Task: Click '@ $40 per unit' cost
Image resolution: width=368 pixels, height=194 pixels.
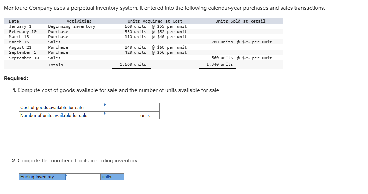Action: pos(169,37)
